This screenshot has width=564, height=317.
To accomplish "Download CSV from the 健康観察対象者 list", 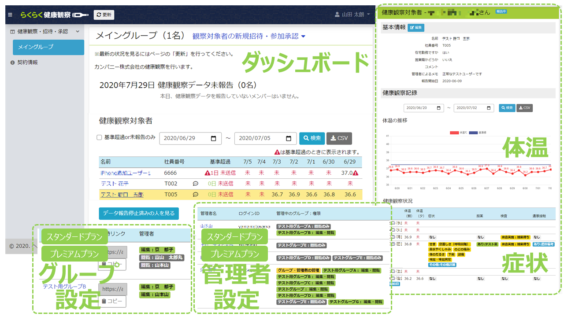I will click(x=339, y=138).
